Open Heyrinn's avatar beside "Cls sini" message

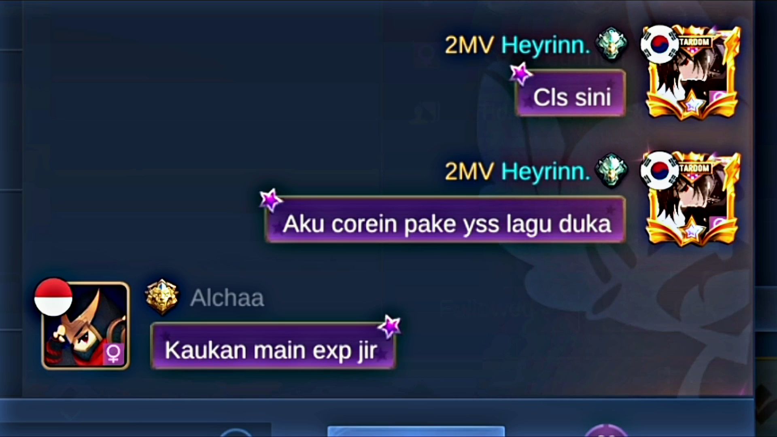pyautogui.click(x=693, y=73)
